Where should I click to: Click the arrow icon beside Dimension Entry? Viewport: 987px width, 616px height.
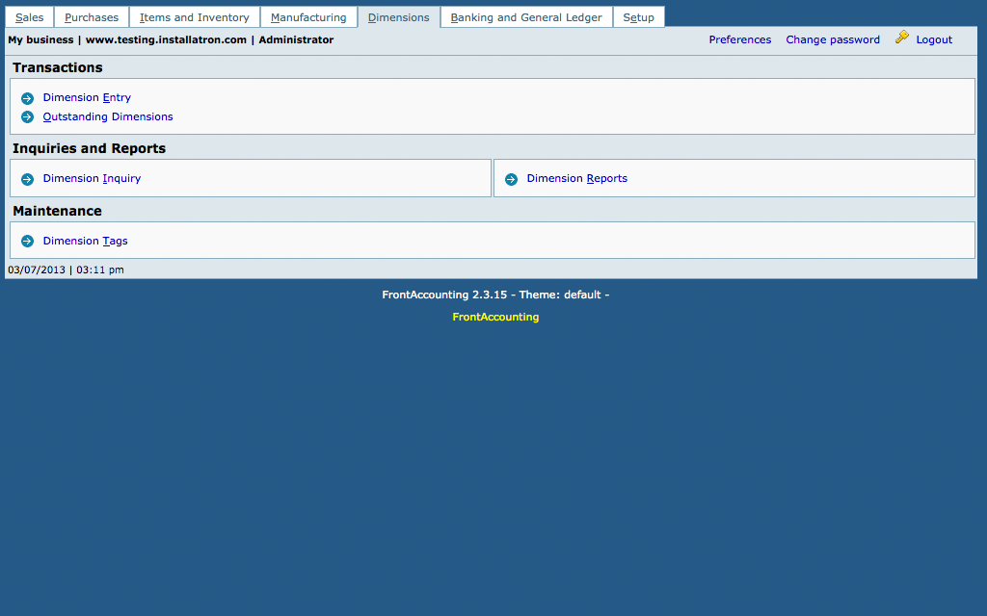(27, 98)
